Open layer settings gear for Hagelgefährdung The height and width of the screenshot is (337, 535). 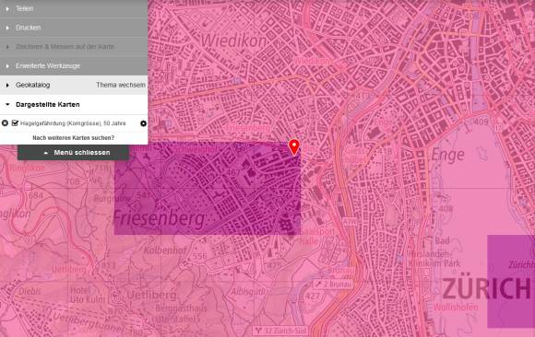pyautogui.click(x=143, y=123)
